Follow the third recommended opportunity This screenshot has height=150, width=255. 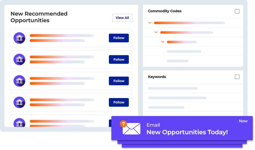pyautogui.click(x=119, y=81)
